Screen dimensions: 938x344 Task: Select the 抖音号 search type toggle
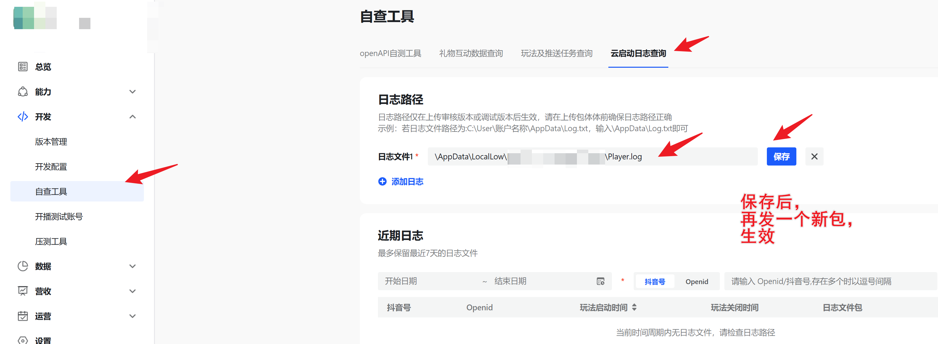pyautogui.click(x=654, y=282)
